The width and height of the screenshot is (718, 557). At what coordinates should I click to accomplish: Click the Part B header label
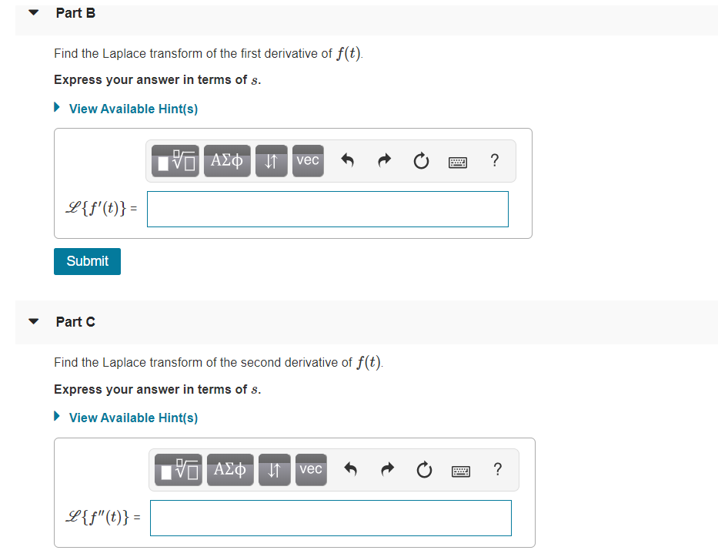click(x=75, y=12)
